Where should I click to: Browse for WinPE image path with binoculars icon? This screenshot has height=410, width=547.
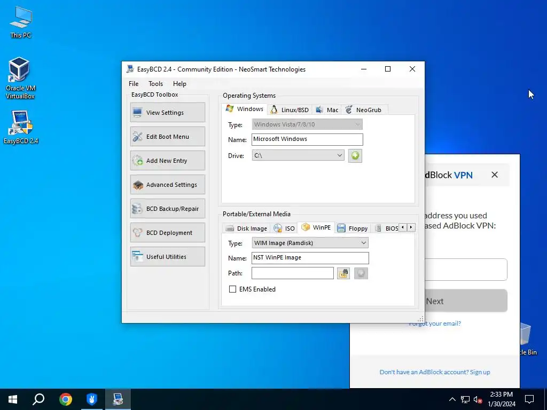(343, 273)
